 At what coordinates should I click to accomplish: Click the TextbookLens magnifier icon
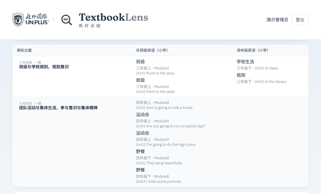pyautogui.click(x=67, y=20)
